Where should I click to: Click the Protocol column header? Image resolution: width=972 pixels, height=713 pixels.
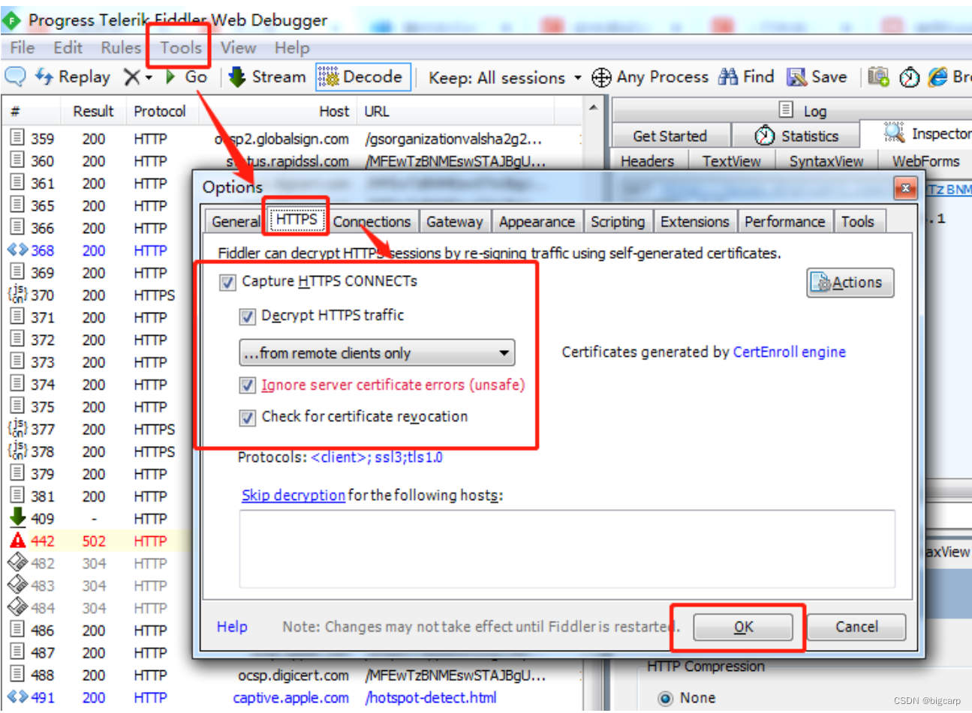click(x=160, y=111)
